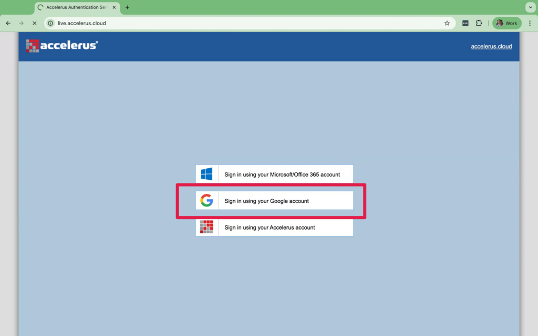Open the Extensions puzzle piece icon

click(479, 23)
